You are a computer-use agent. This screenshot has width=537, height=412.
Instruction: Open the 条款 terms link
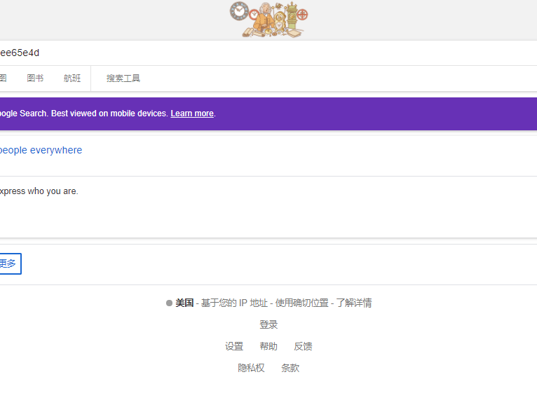click(x=290, y=369)
